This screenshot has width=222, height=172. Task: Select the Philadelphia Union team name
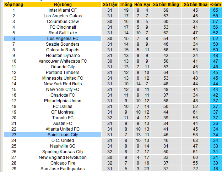pos(63,101)
